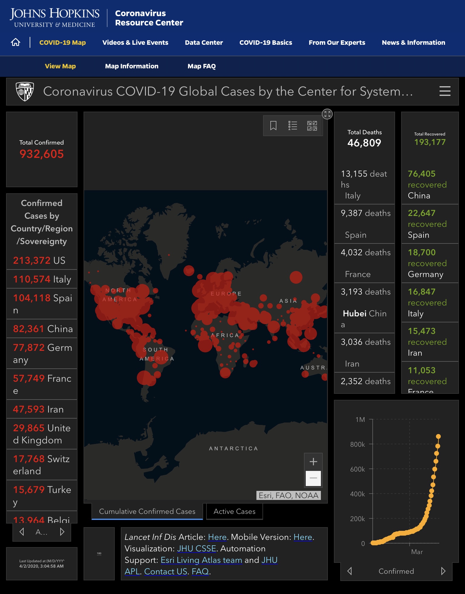Click the Total Recovered 193,177 figure

(430, 142)
